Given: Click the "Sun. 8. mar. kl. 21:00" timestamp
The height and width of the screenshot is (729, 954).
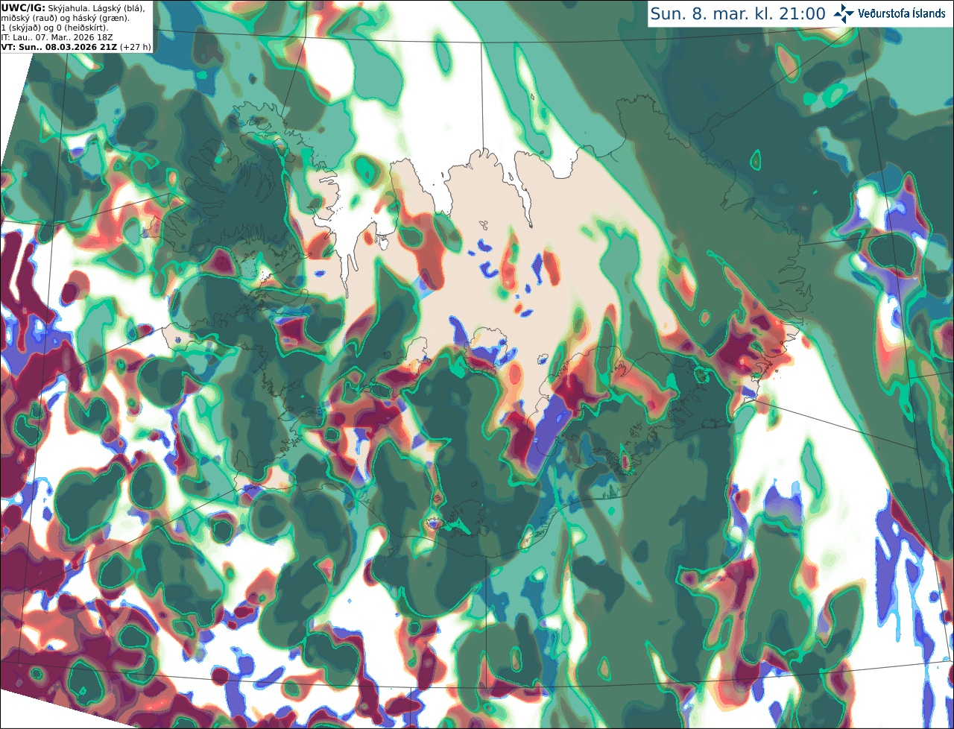Looking at the screenshot, I should pos(738,13).
